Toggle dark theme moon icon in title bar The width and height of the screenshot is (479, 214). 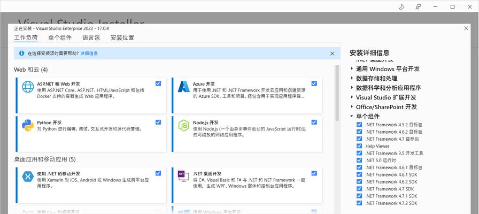(x=401, y=7)
